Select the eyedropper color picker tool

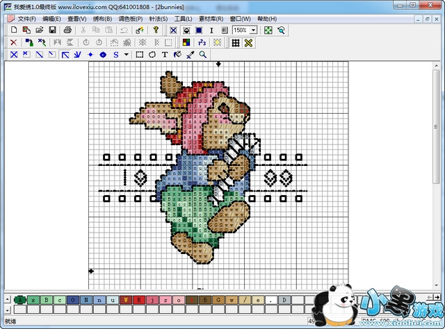[x=190, y=54]
